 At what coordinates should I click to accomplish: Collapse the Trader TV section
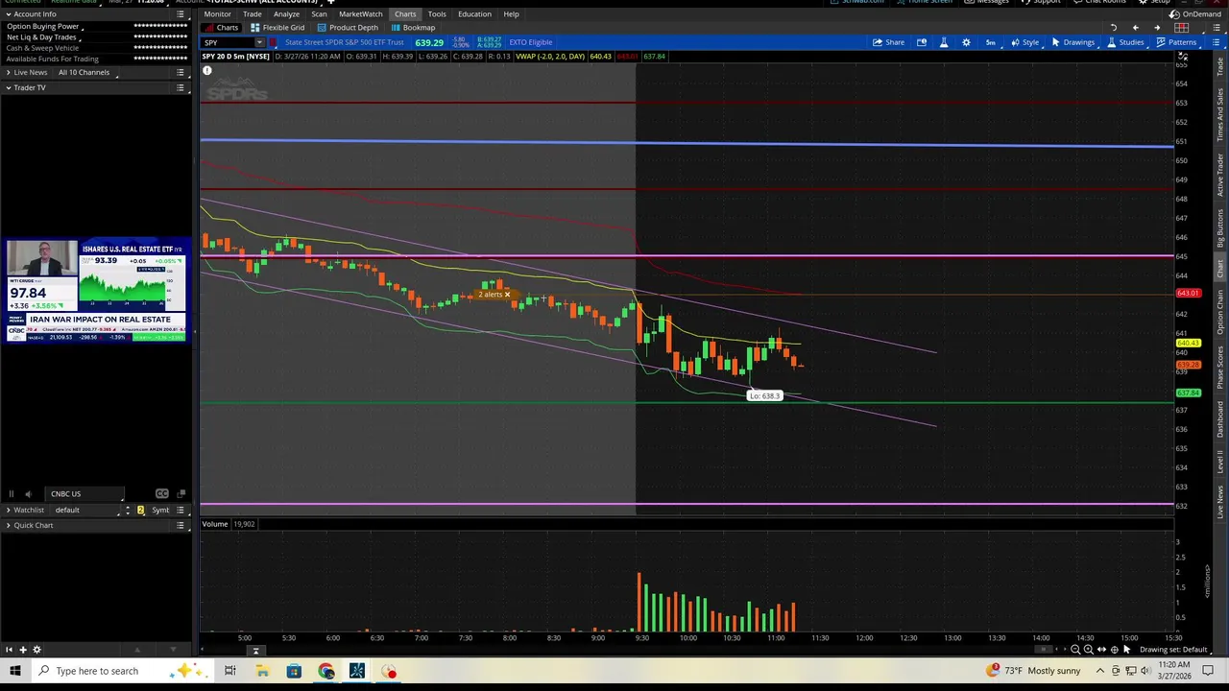click(8, 88)
